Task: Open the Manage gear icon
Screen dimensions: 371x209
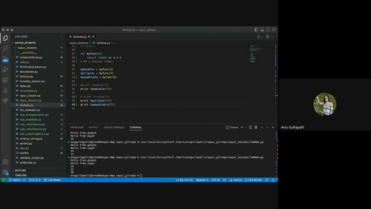Action: click(5, 172)
